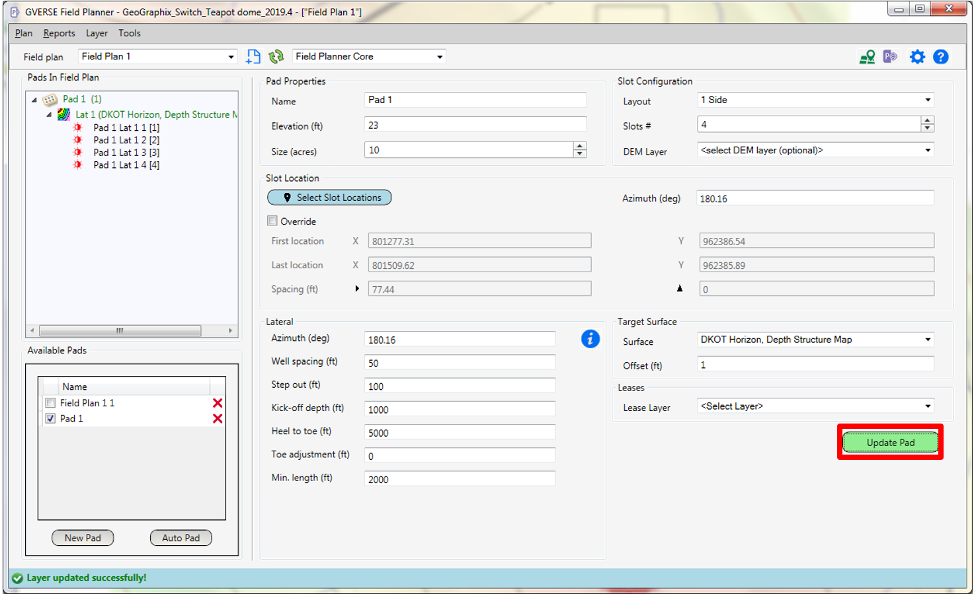Click the Well spacing (ft) field

coord(460,363)
